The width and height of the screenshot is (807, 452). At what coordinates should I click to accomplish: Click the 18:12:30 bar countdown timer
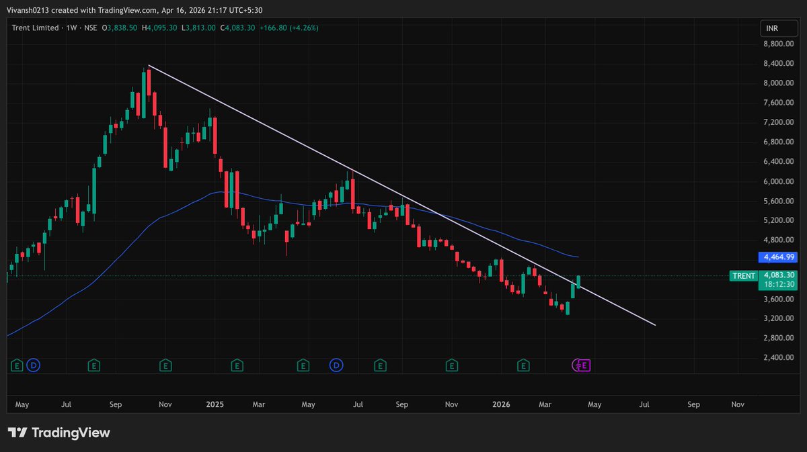click(x=778, y=285)
